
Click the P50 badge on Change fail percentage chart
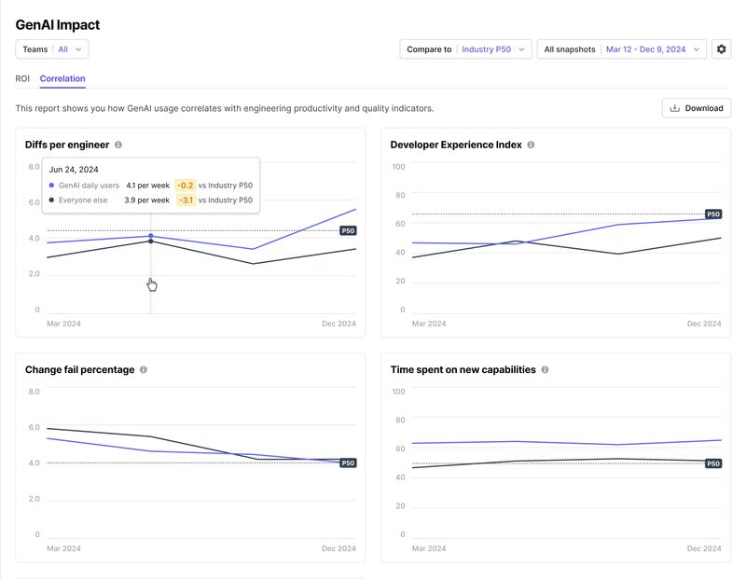[348, 463]
